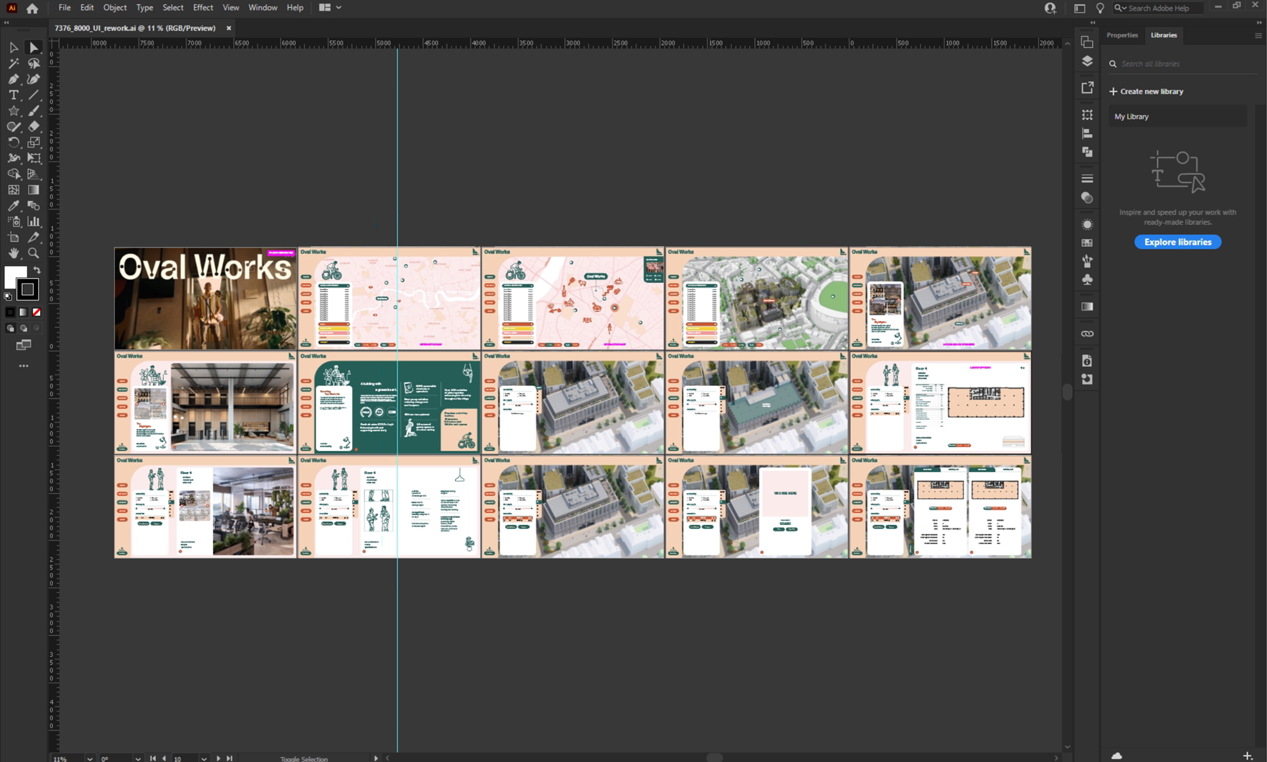Select the Zoom tool
The height and width of the screenshot is (762, 1267).
tap(33, 253)
